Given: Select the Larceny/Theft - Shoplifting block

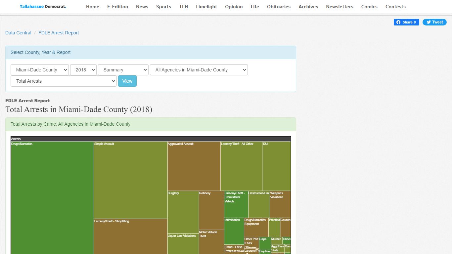Looking at the screenshot, I should 131,236.
